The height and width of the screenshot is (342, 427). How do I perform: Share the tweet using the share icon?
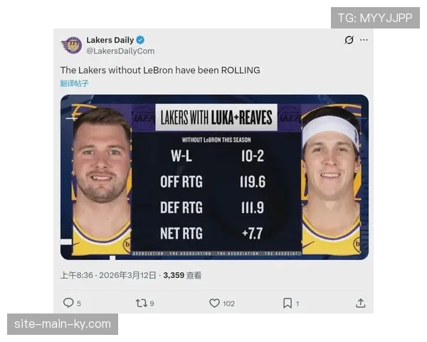(x=361, y=303)
